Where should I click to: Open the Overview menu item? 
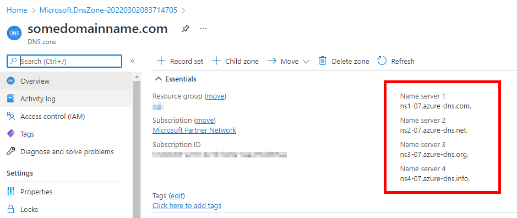click(66, 81)
